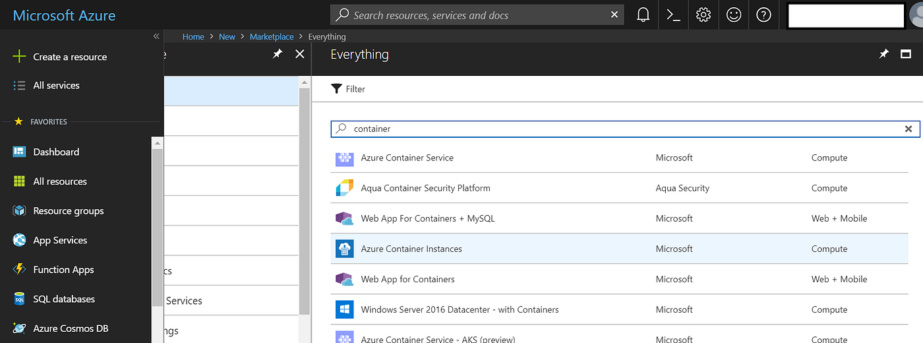Open the help question mark icon

point(763,15)
